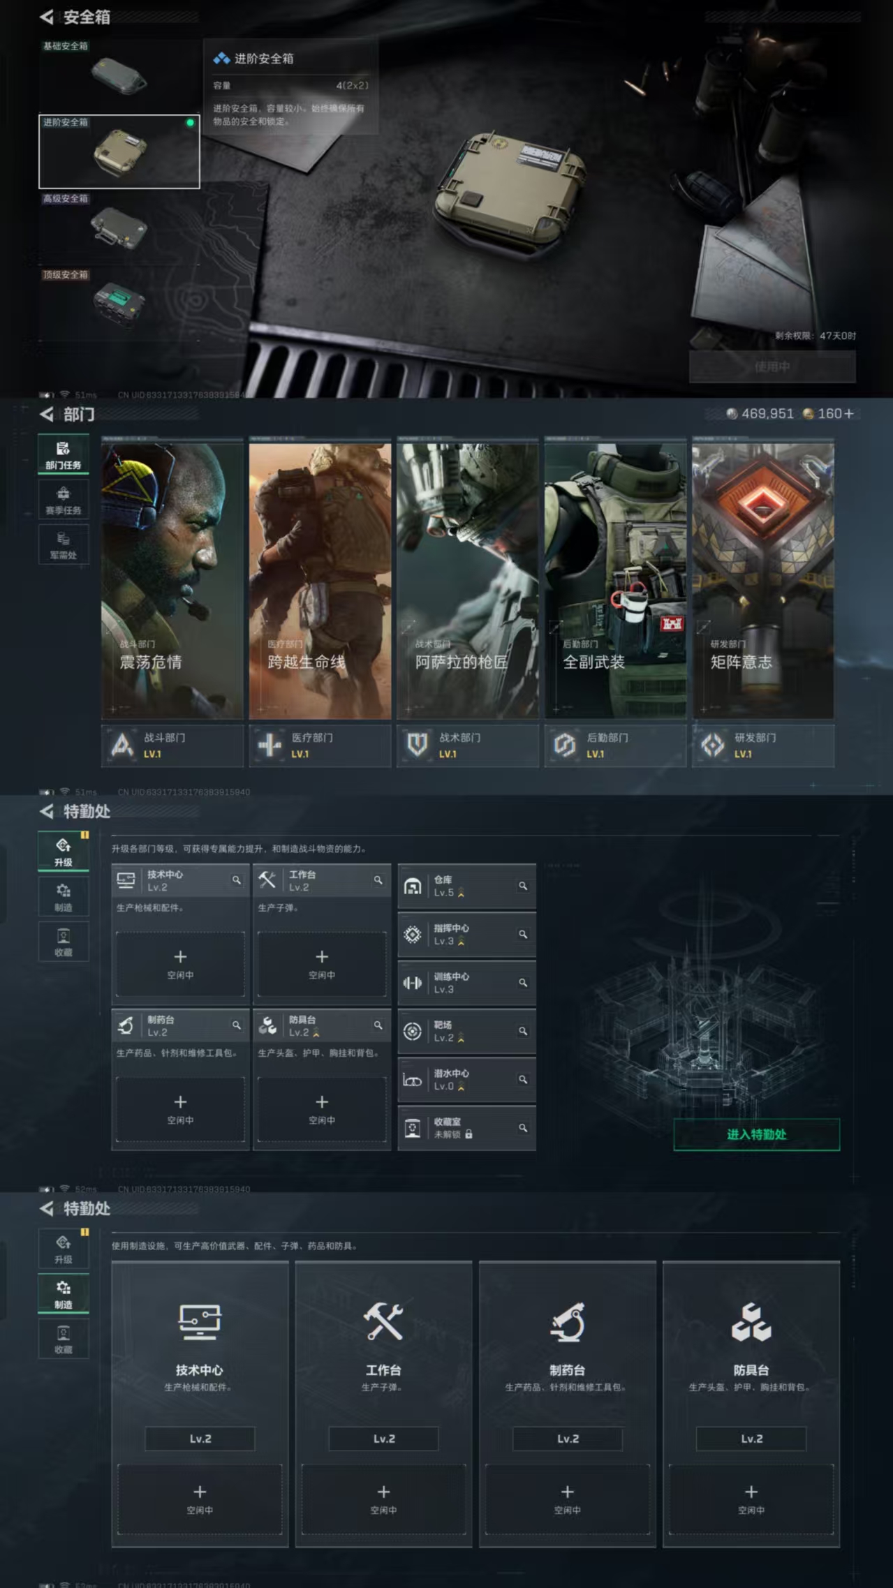Open the 震荡危情 combat department card
This screenshot has width=893, height=1588.
pos(172,579)
